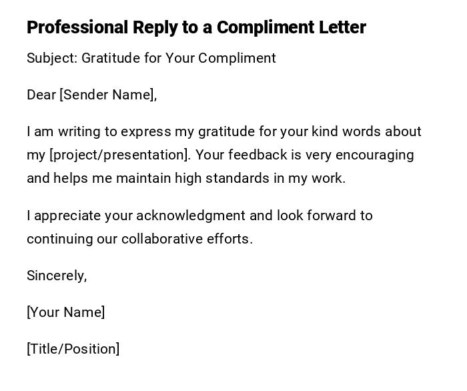Click the '[Your Name]' placeholder
The image size is (467, 391).
pos(65,312)
